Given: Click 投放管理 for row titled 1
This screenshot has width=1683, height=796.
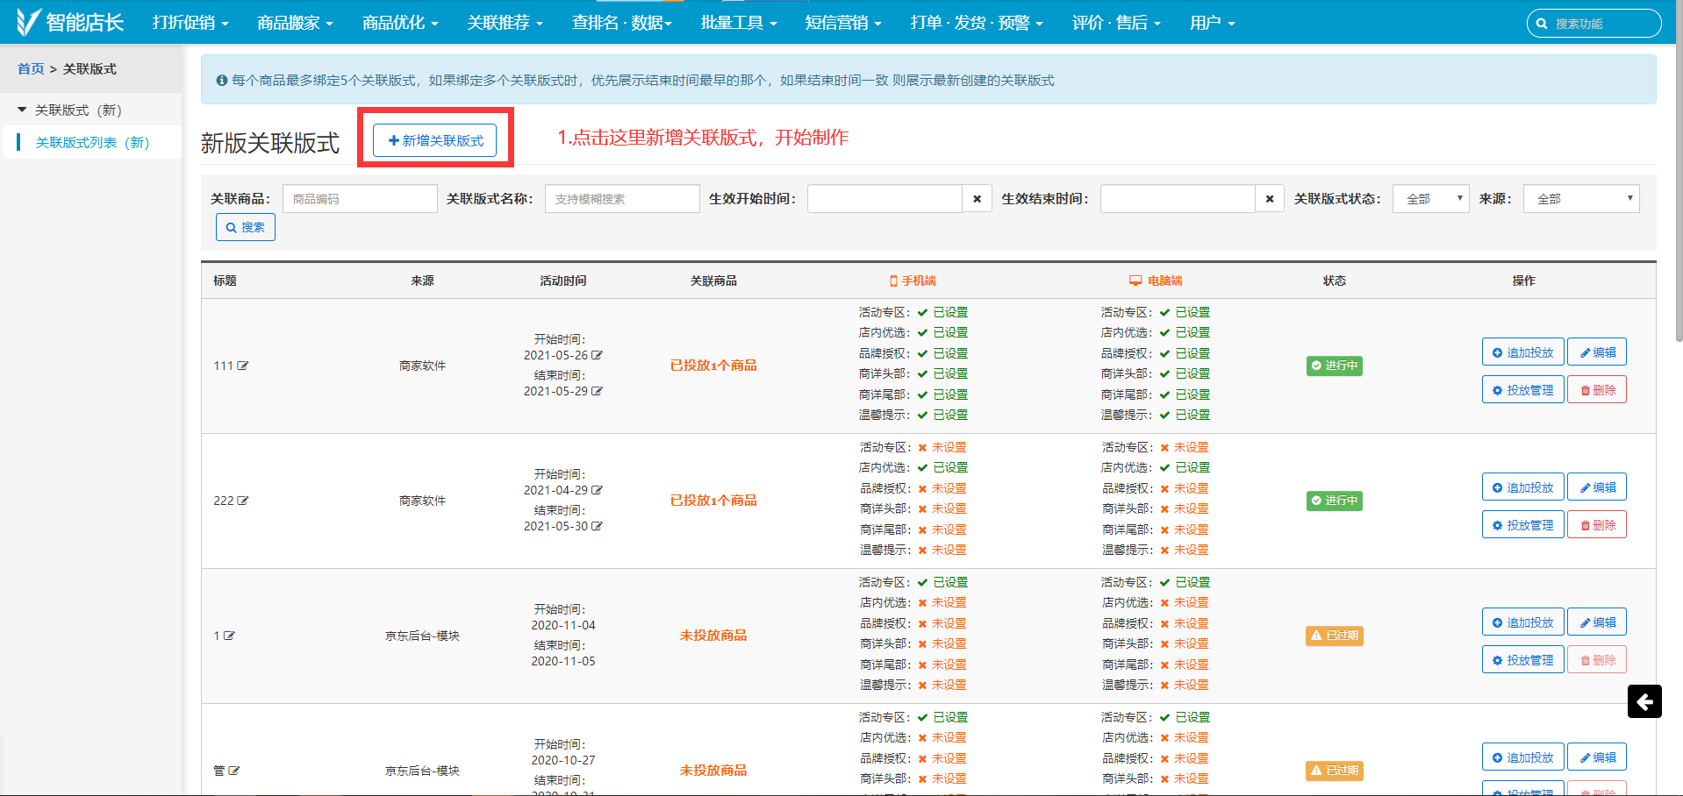Looking at the screenshot, I should click(x=1522, y=660).
